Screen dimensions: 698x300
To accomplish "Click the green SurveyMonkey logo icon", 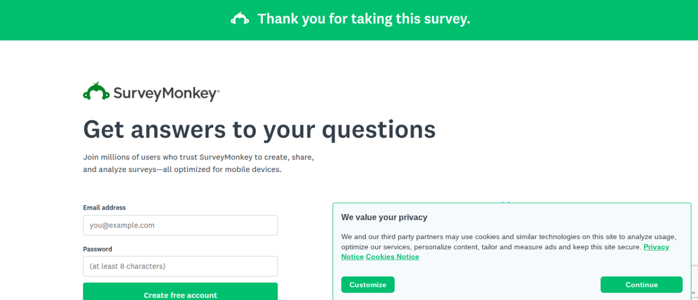I will tap(97, 91).
